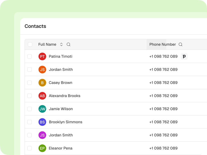Select the Alexandra Brooks row checkbox
Viewport: 207px width, 155px height.
(x=30, y=96)
